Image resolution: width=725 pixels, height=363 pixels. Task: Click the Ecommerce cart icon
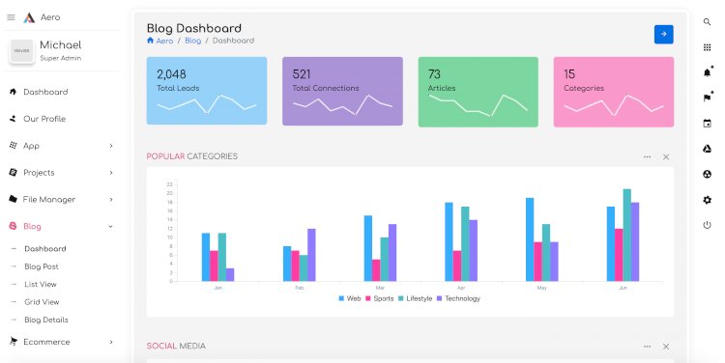14,342
